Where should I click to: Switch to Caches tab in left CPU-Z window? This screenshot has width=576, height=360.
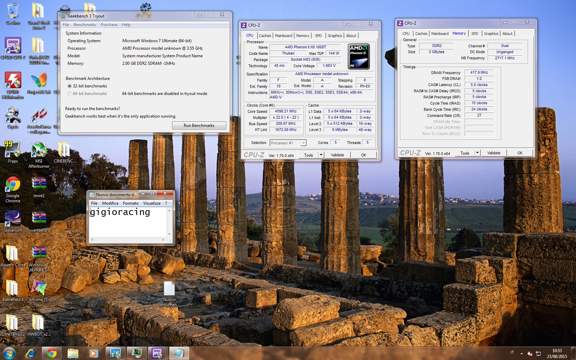point(265,36)
